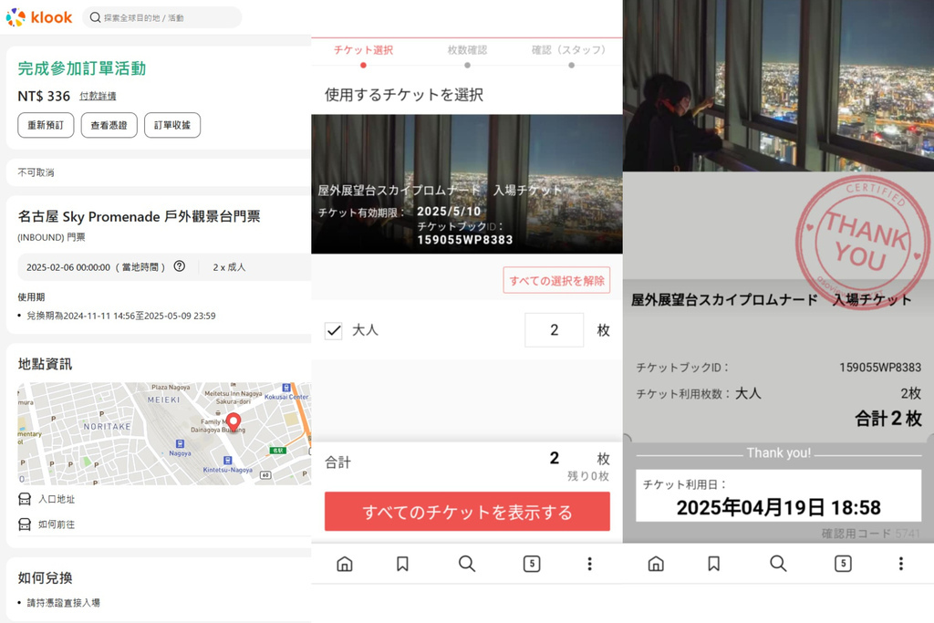This screenshot has height=623, width=934.
Task: Tap the home icon on the ticket selection screen
Action: [345, 564]
